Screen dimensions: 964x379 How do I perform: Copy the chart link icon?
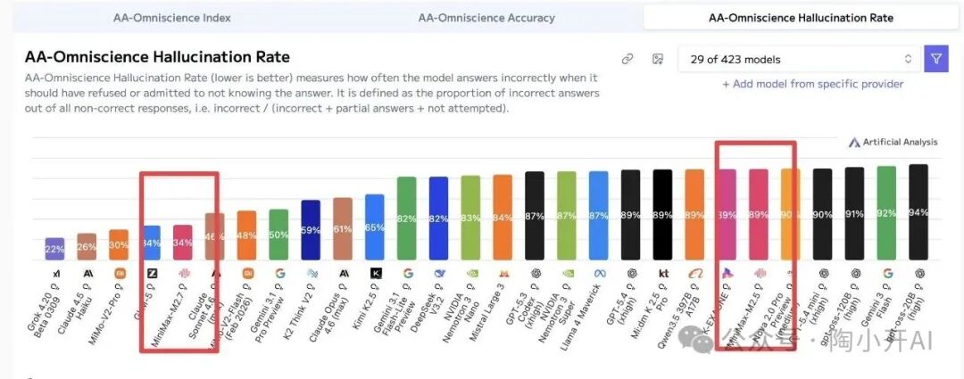627,59
